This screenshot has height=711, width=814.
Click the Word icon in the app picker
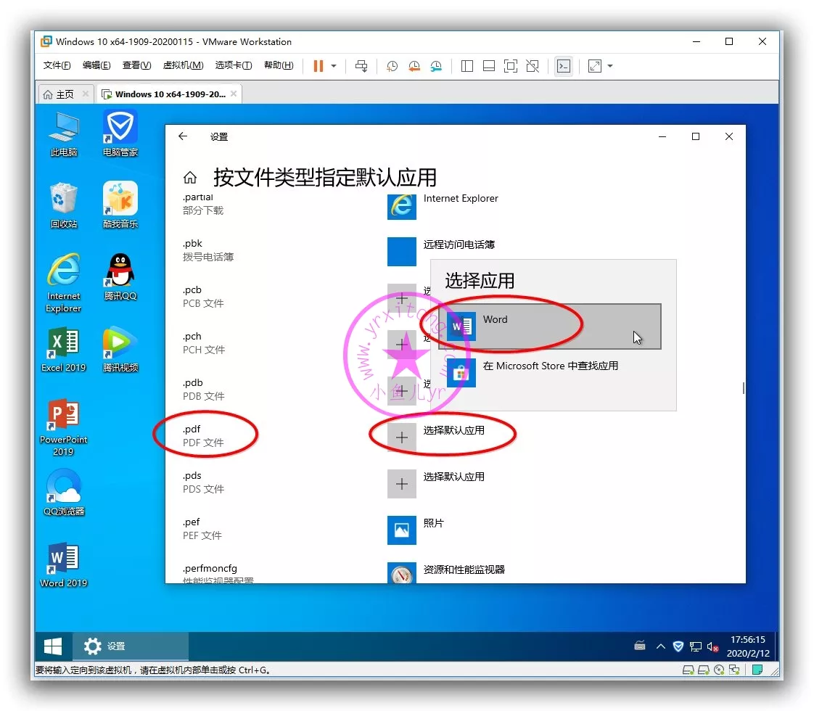(461, 326)
